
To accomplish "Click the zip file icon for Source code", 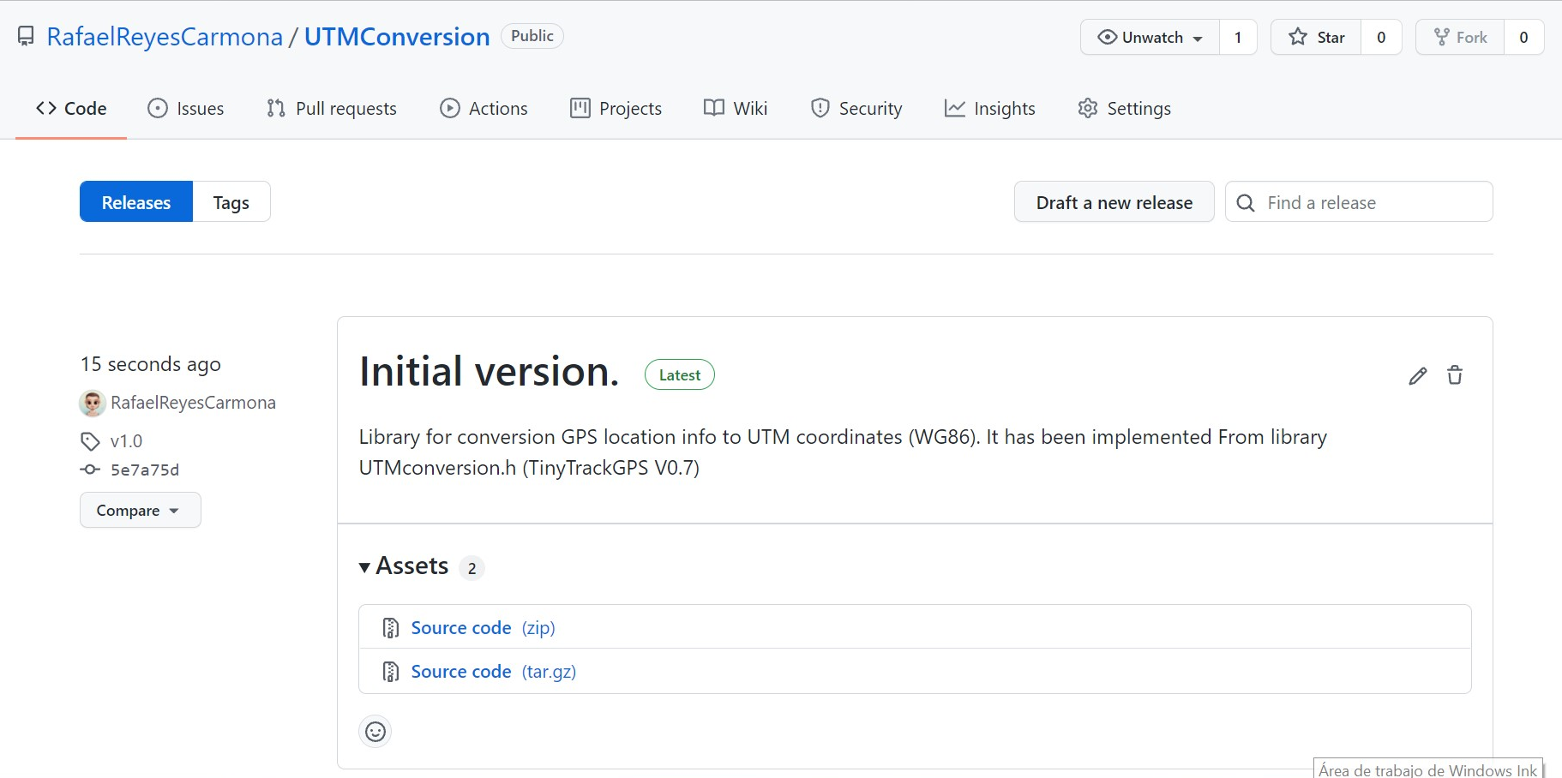I will point(391,628).
